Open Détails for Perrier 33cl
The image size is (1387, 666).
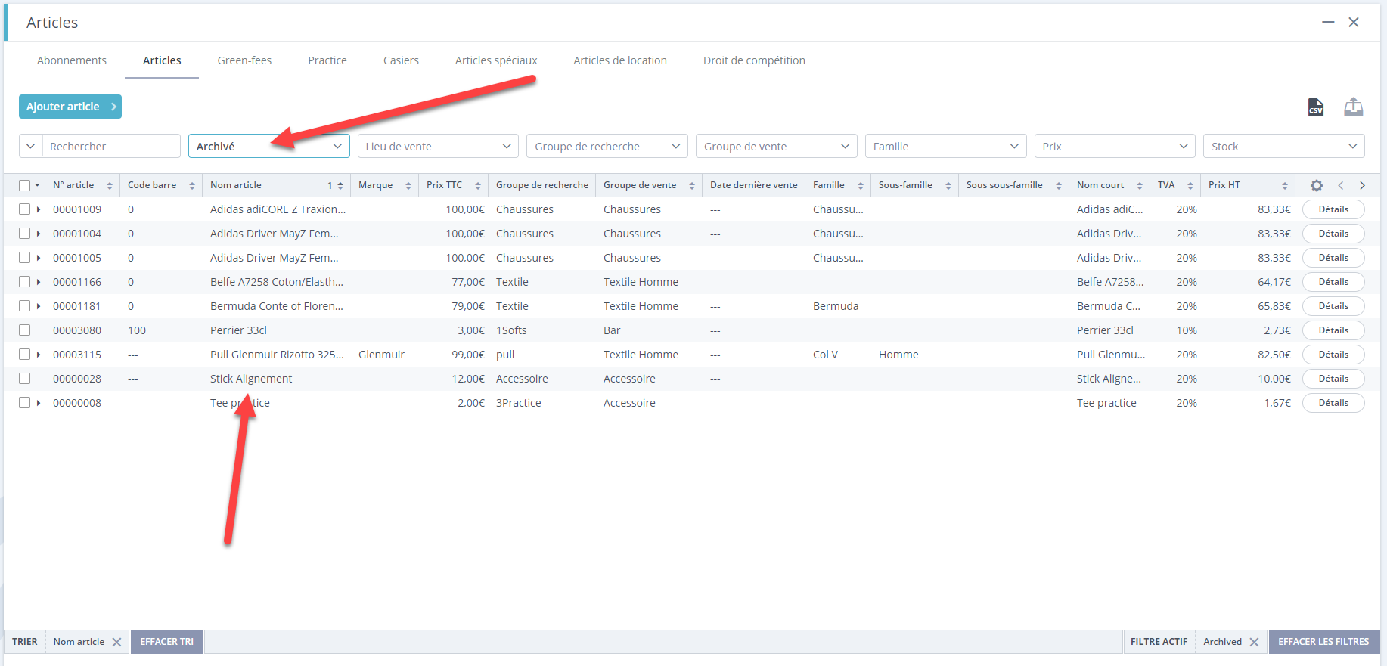[1333, 330]
